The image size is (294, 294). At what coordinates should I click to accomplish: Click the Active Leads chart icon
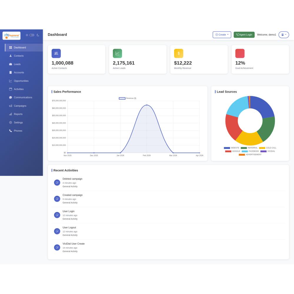(x=117, y=53)
